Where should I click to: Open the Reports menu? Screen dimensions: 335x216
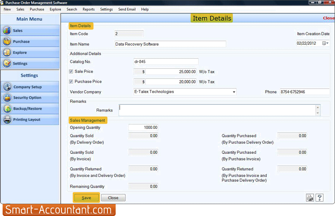pos(88,9)
